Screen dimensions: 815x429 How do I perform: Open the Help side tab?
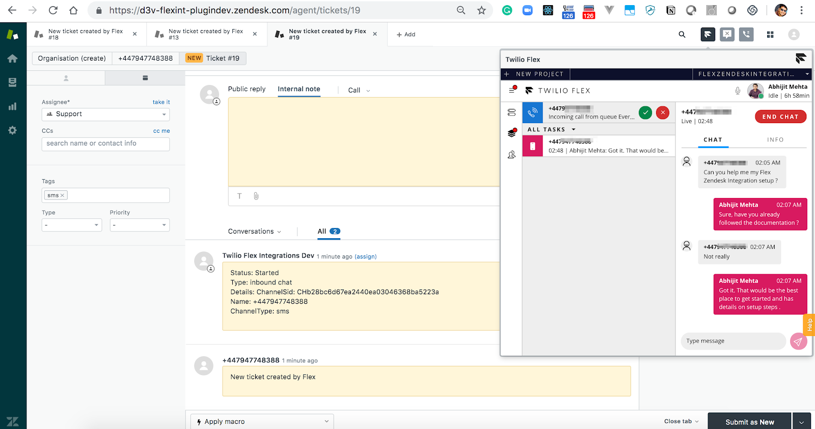coord(809,325)
